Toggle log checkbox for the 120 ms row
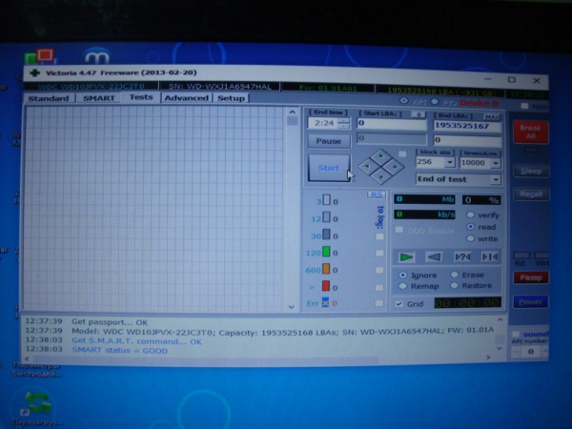Screen dimensions: 572x429 click(379, 254)
